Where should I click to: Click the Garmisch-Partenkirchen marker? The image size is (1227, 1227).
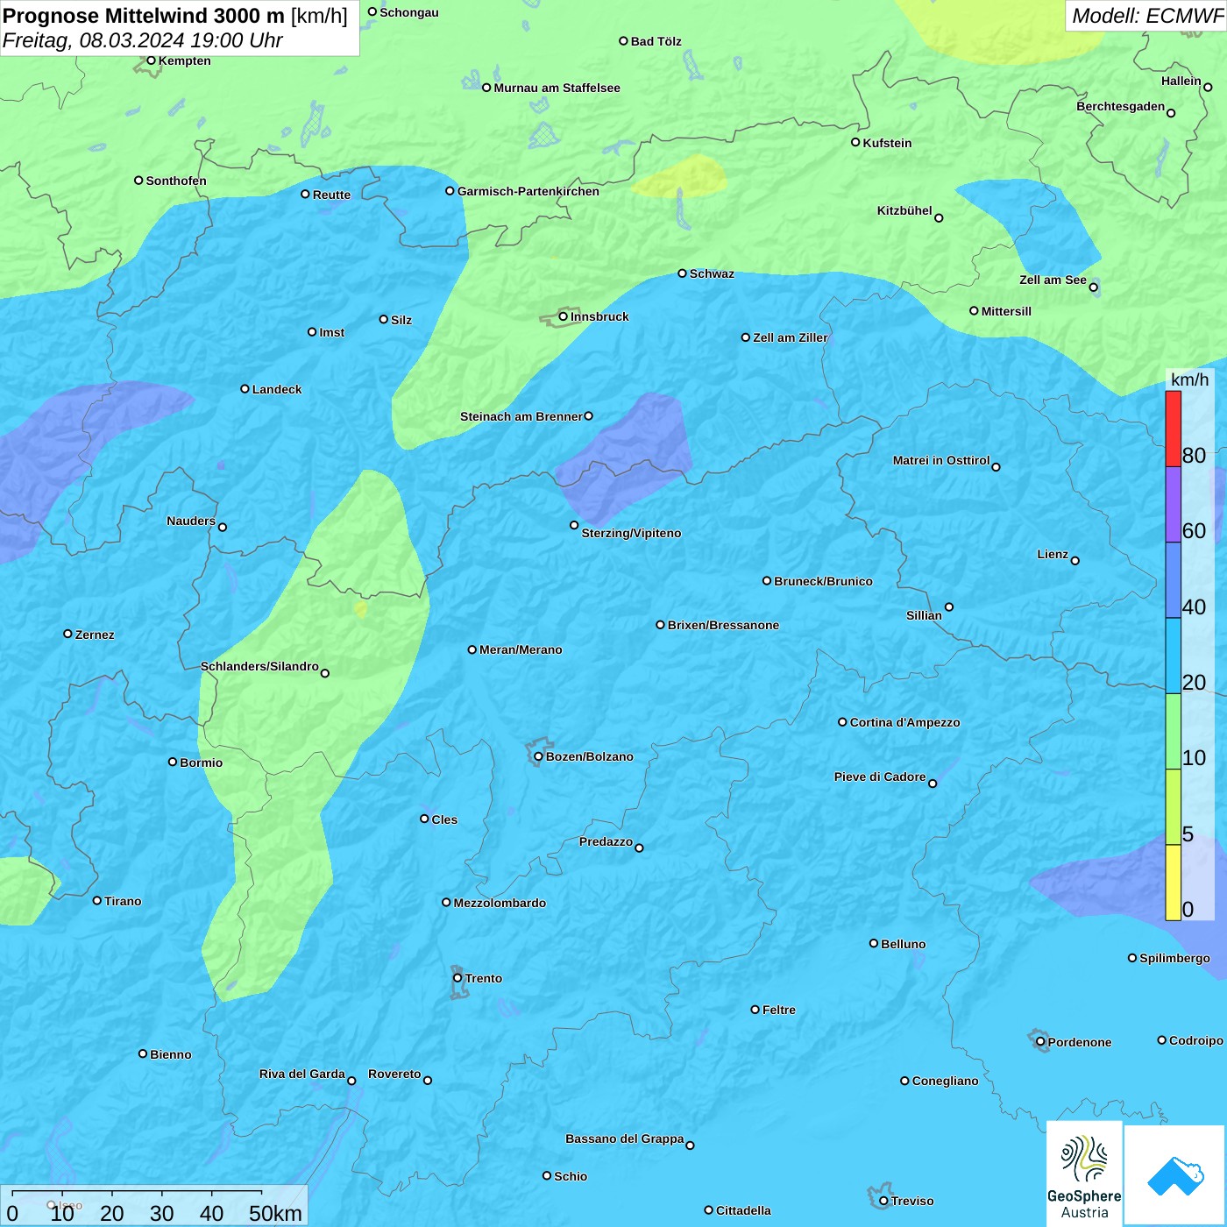450,190
